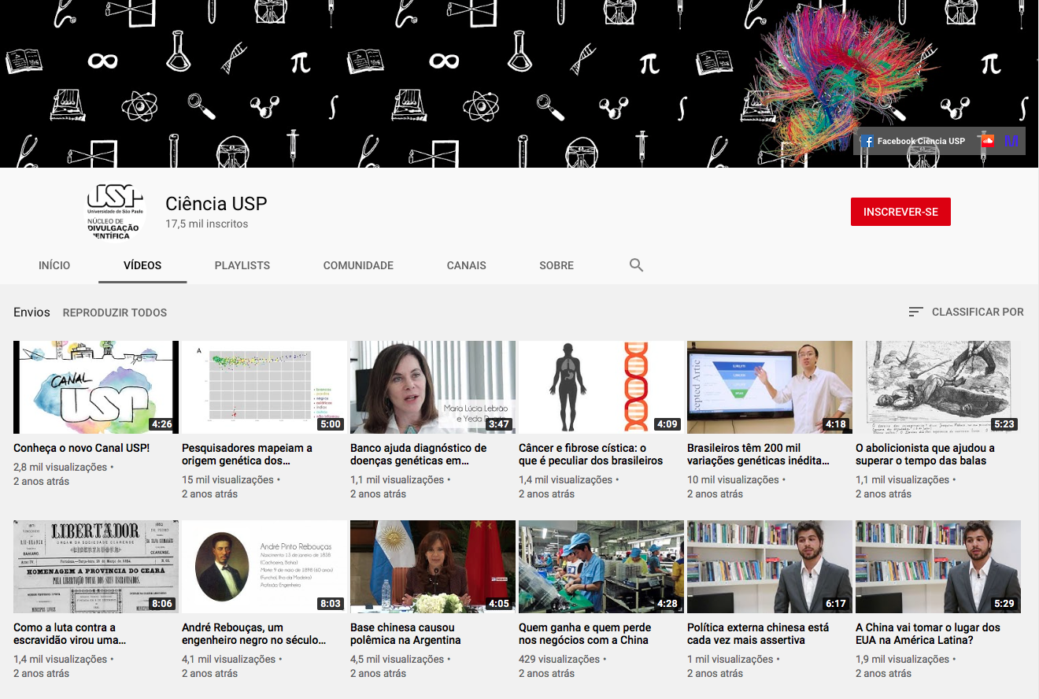Open title Como a luta contra a escravidão
Image resolution: width=1039 pixels, height=699 pixels.
69,634
